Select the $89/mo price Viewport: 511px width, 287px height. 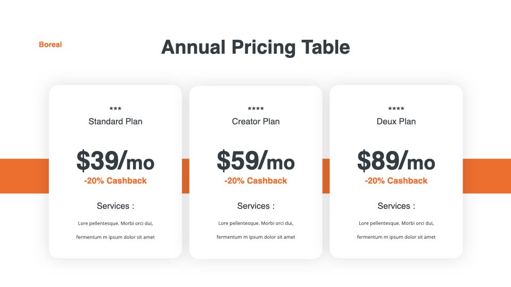396,161
